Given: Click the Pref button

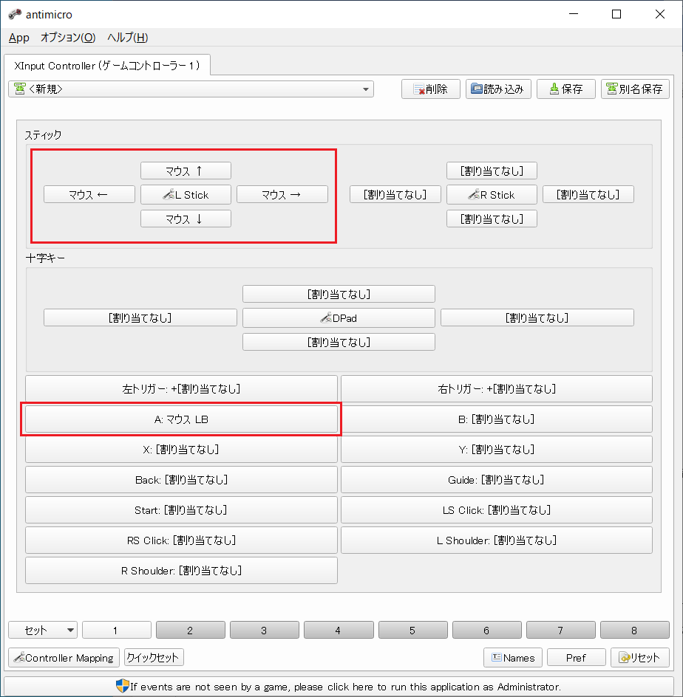Looking at the screenshot, I should 577,657.
